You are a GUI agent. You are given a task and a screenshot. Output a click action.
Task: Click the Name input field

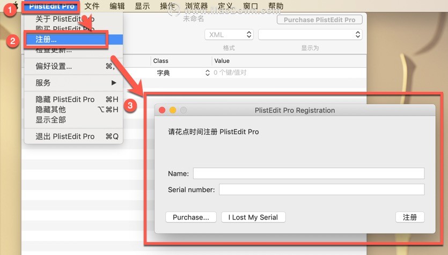pyautogui.click(x=309, y=173)
